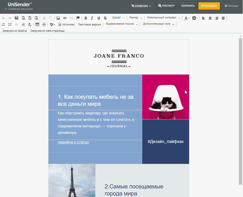Click heading Самые посещаемые города мира
This screenshot has width=243, height=197.
coord(134,190)
